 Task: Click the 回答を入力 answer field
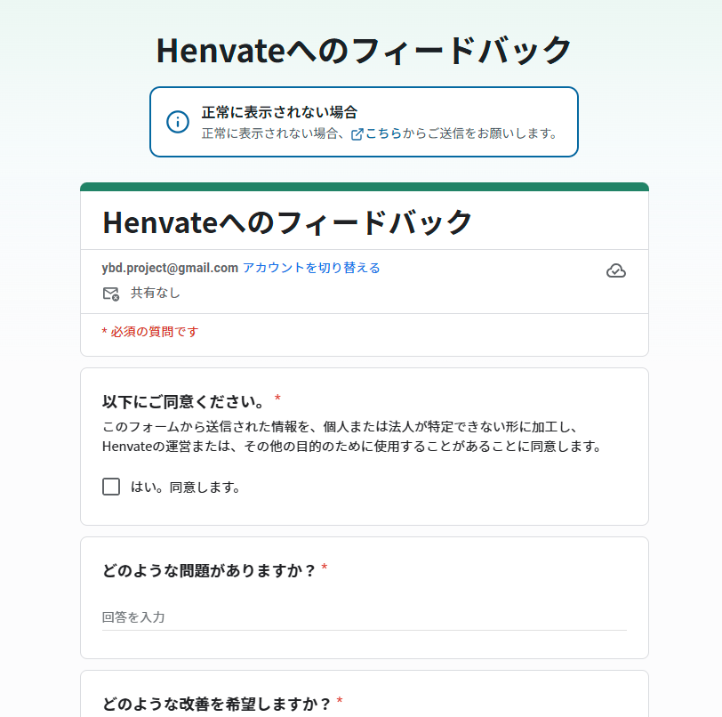coord(365,617)
